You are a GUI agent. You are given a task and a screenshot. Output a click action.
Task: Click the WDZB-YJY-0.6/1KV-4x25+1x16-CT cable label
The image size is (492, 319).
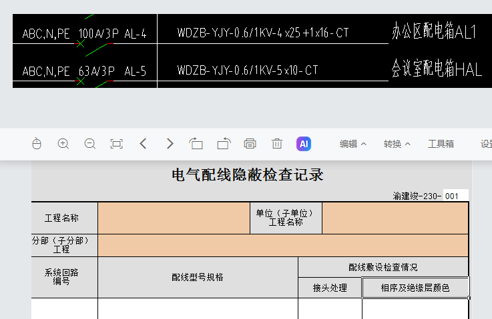263,33
